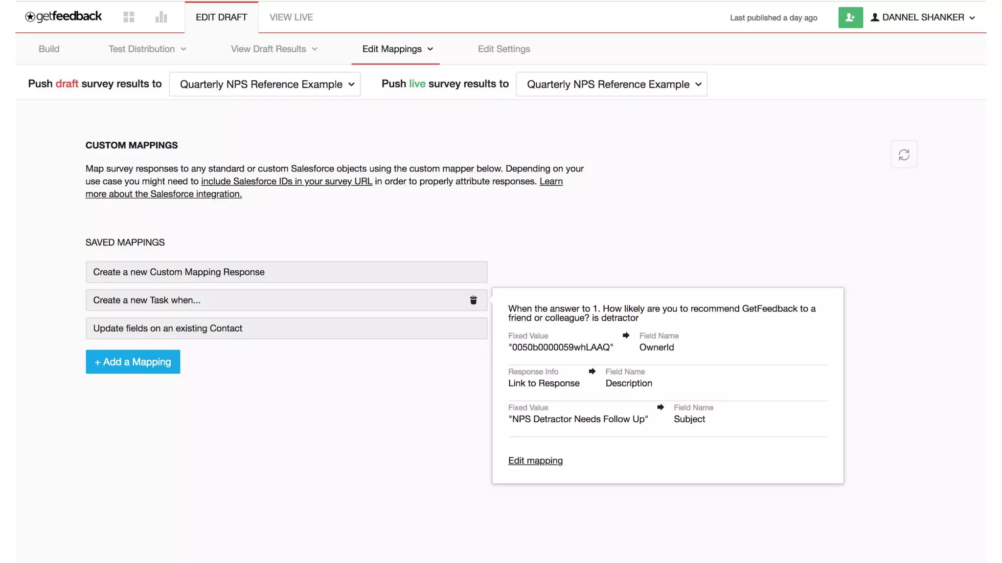Click the OwnerId field name value
The width and height of the screenshot is (1002, 563).
tap(657, 347)
